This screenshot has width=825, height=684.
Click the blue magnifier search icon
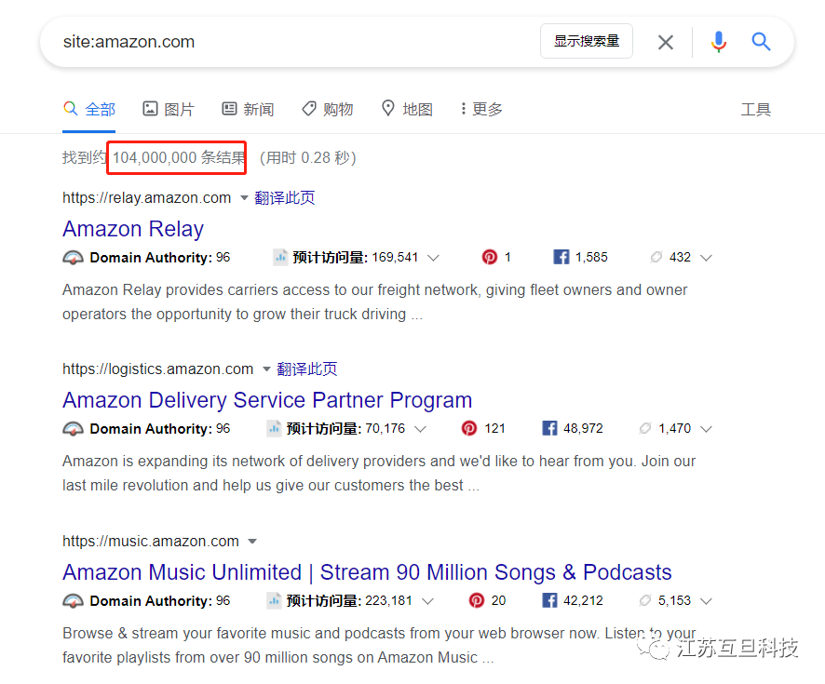point(762,42)
